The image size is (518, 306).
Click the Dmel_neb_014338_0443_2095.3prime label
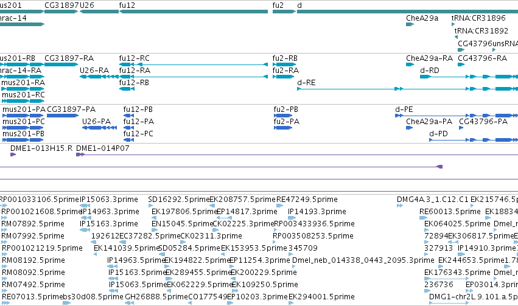coord(363,260)
